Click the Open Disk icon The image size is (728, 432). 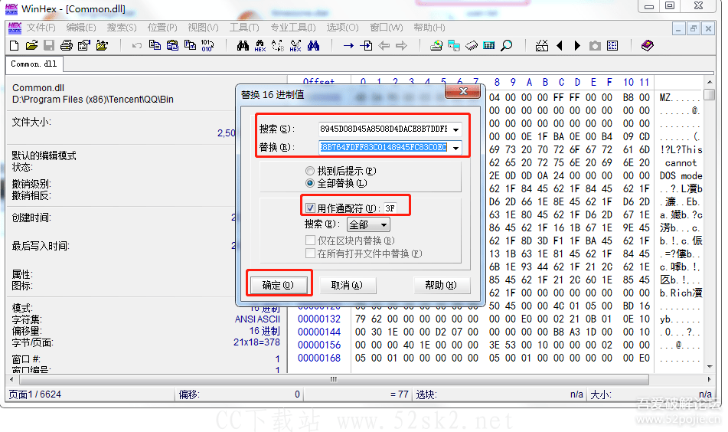436,45
